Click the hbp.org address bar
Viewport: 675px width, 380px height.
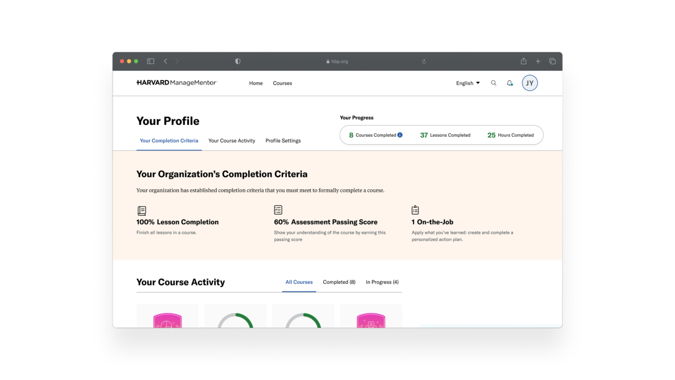pos(337,61)
